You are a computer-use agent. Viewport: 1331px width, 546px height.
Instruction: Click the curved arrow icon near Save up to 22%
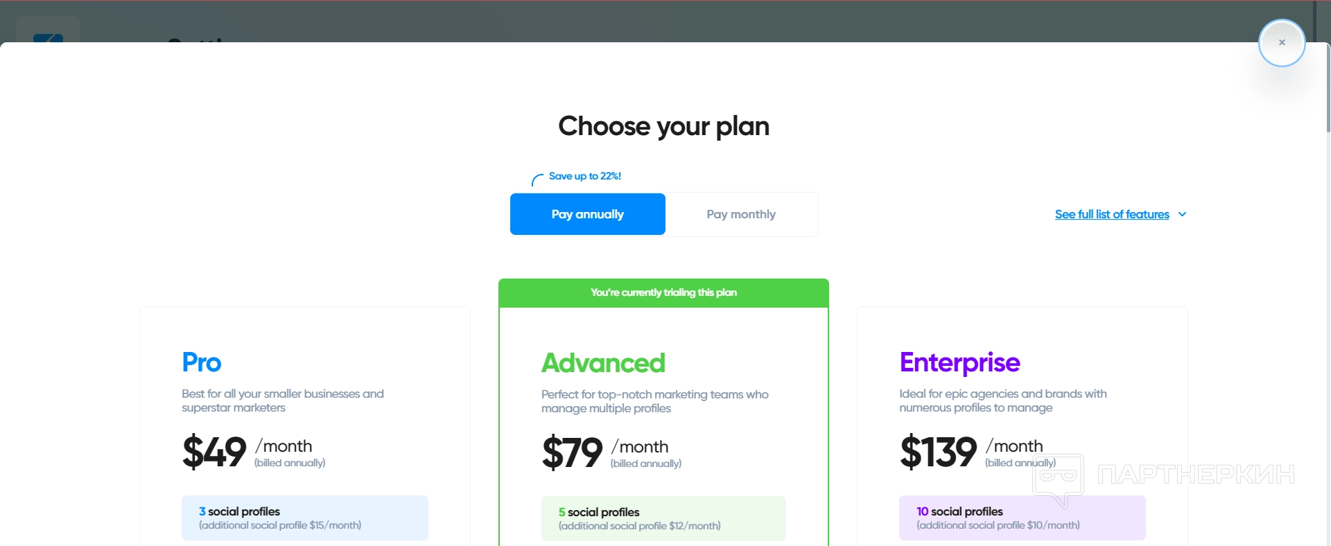coord(537,180)
